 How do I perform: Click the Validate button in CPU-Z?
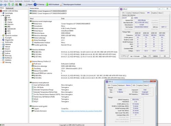click(155, 56)
